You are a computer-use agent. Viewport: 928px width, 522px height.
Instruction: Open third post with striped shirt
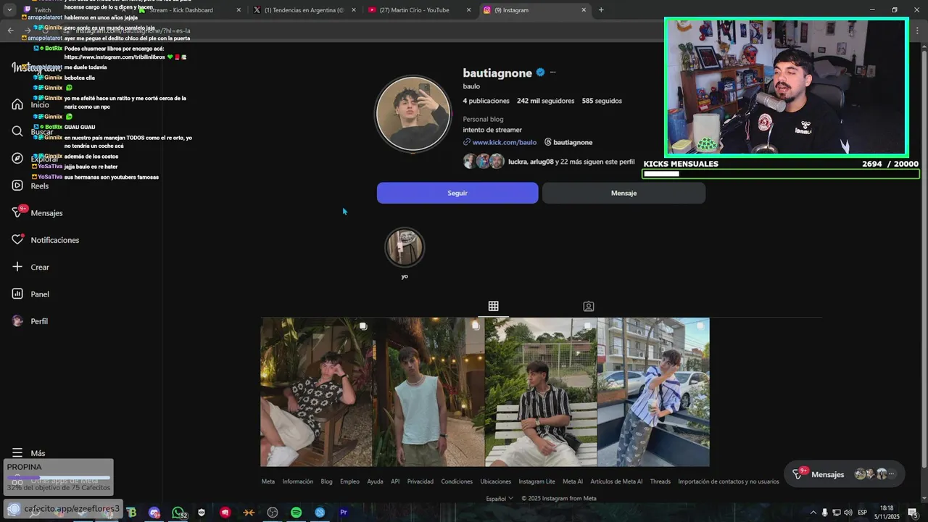[x=541, y=392]
